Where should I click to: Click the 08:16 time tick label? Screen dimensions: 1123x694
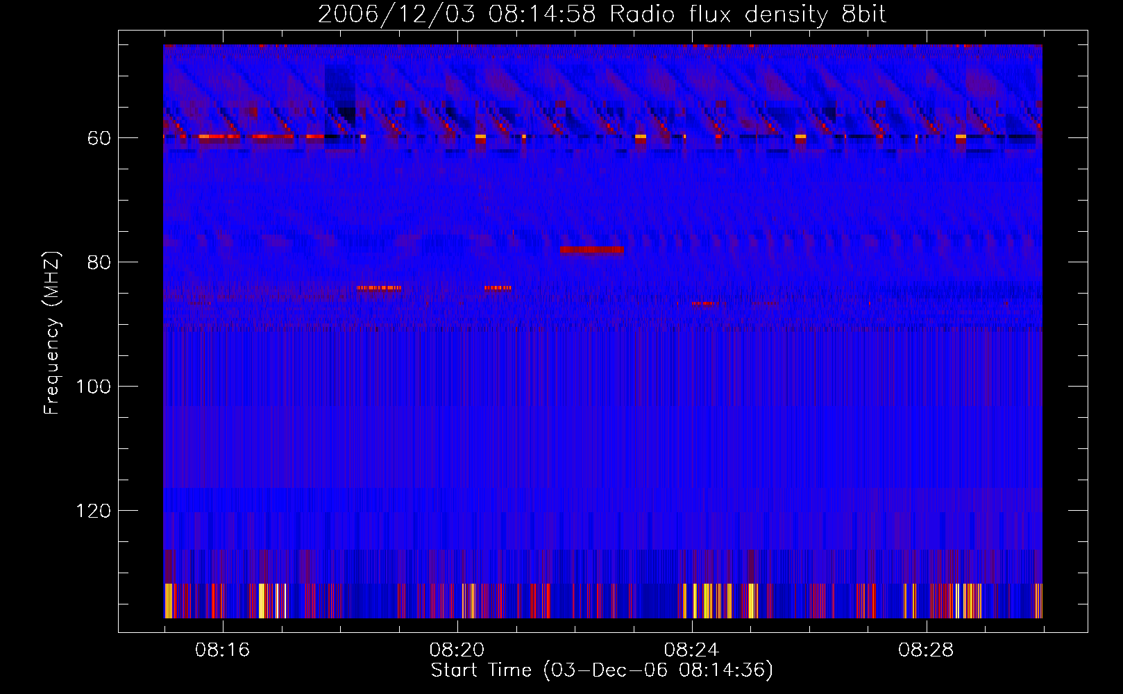tap(222, 650)
